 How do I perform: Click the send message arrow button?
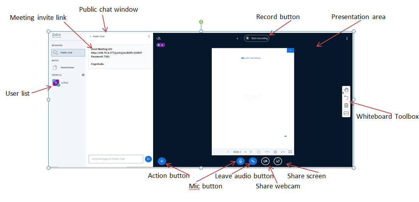tap(148, 159)
